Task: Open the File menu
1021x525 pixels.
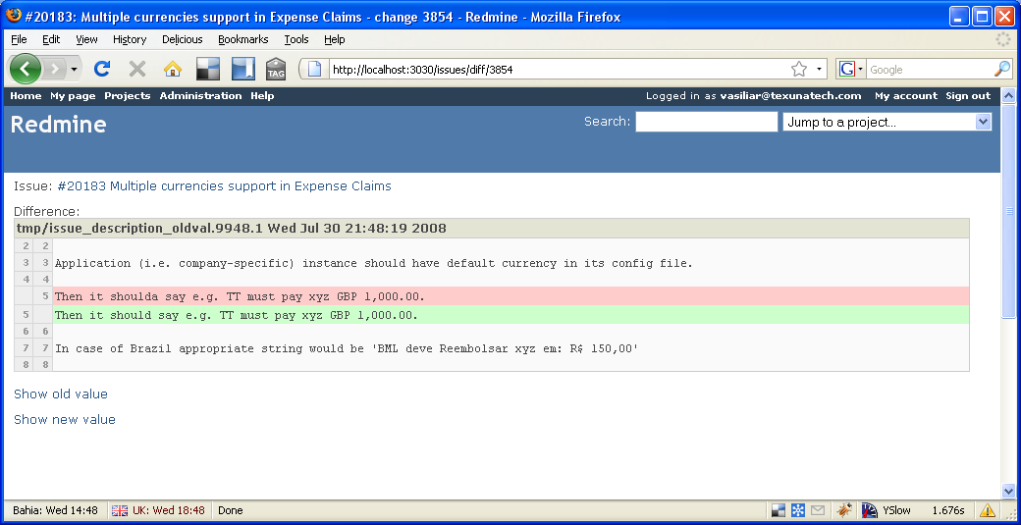Action: 19,39
